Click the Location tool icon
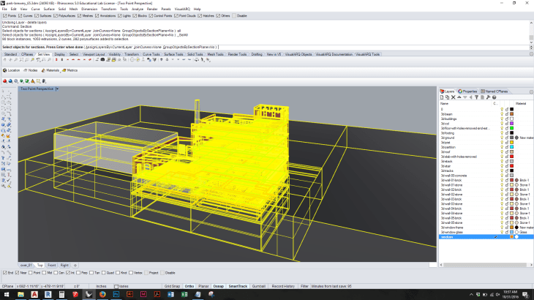The height and width of the screenshot is (300, 534). pos(4,70)
